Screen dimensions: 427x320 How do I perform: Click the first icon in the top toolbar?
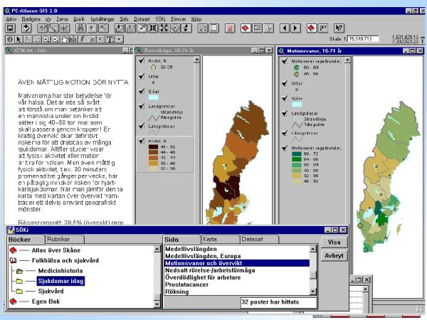pos(11,28)
